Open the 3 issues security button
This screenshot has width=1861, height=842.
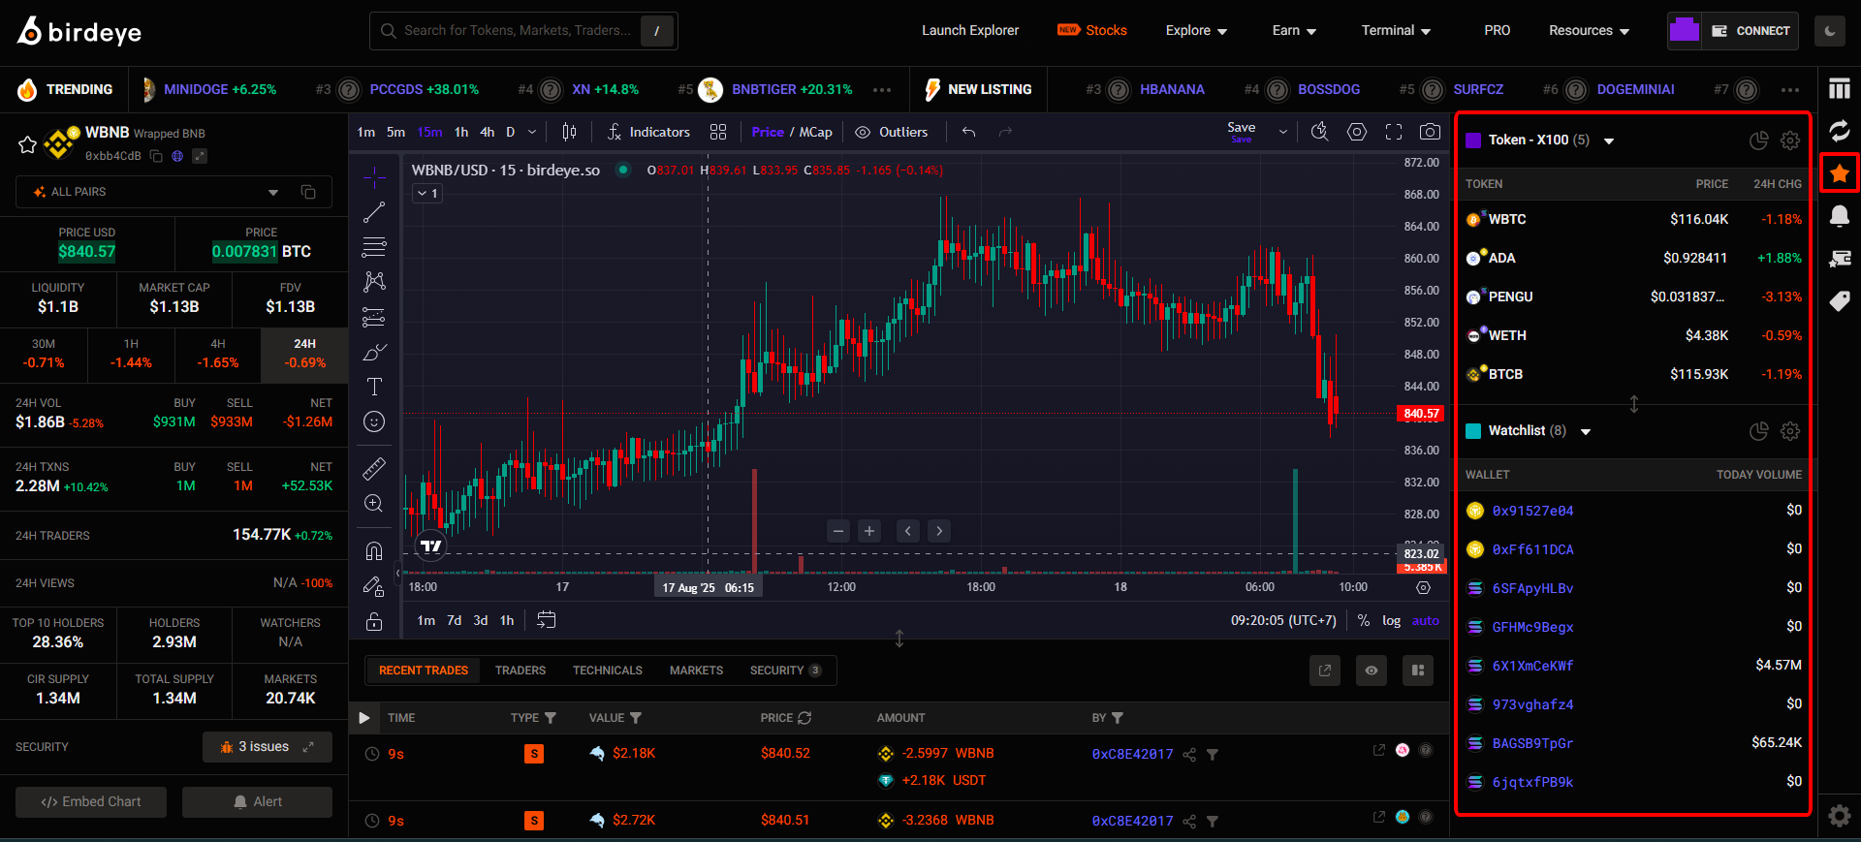click(x=268, y=747)
